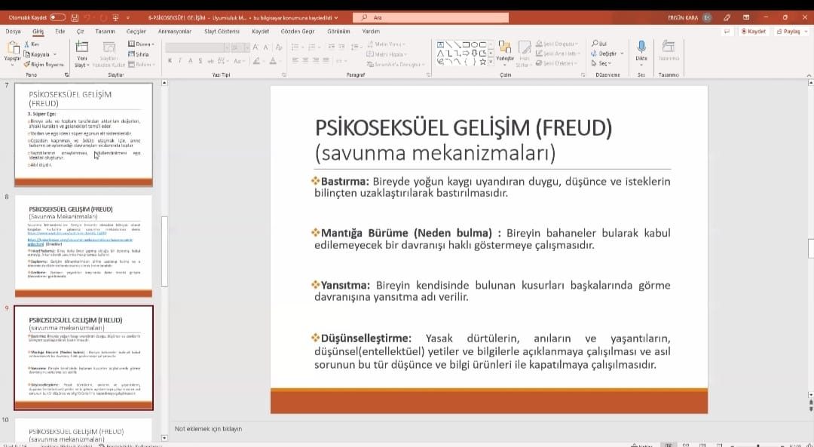The image size is (814, 447).
Task: Click the center align icon
Action: tap(305, 61)
